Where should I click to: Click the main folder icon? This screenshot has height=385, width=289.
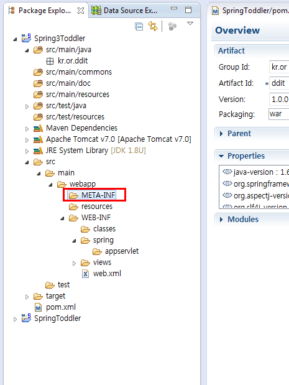point(50,173)
